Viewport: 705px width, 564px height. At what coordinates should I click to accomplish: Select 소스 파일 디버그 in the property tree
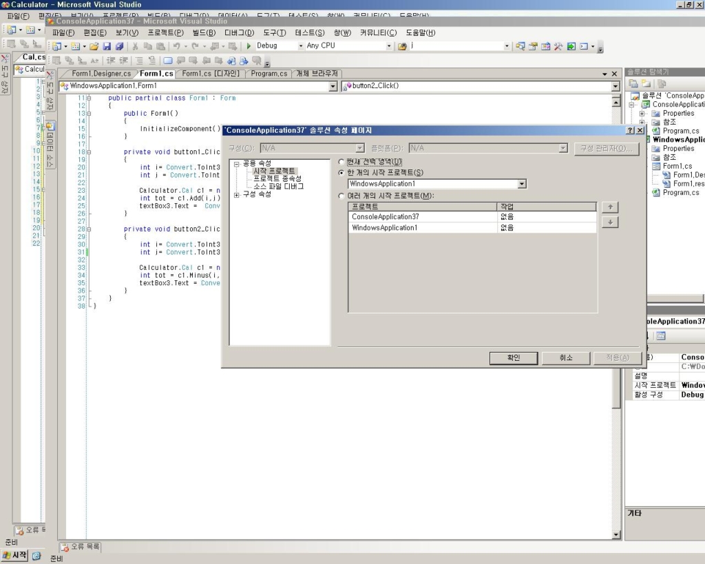tap(278, 186)
